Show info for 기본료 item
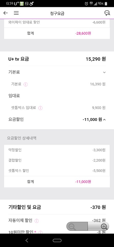 coord(25,84)
